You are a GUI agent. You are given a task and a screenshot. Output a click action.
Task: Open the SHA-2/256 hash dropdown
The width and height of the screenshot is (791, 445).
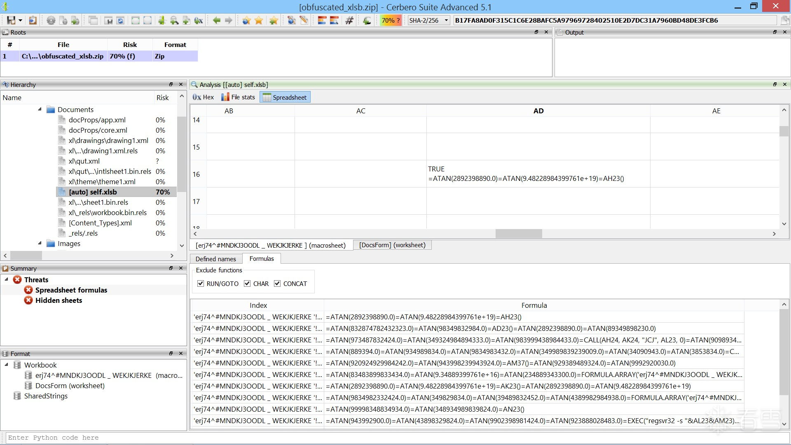[446, 20]
